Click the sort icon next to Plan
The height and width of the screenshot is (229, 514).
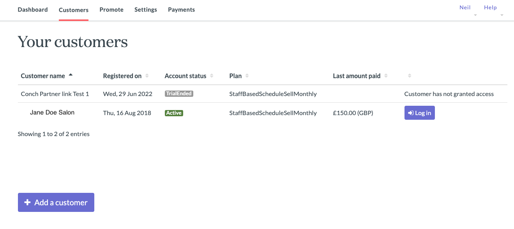[x=247, y=76]
